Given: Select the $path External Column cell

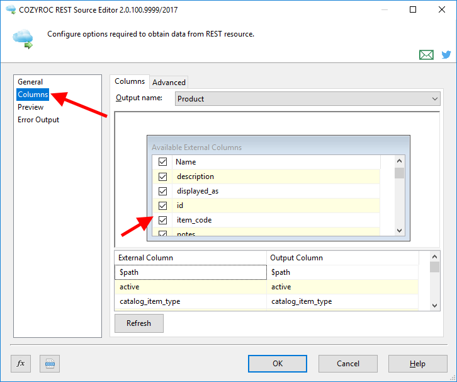Looking at the screenshot, I should pos(191,272).
